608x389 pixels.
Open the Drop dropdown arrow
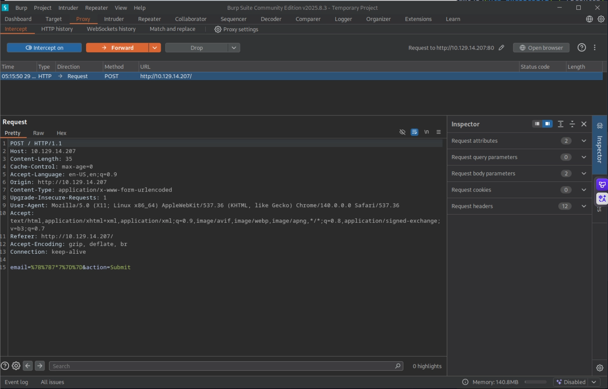tap(234, 48)
